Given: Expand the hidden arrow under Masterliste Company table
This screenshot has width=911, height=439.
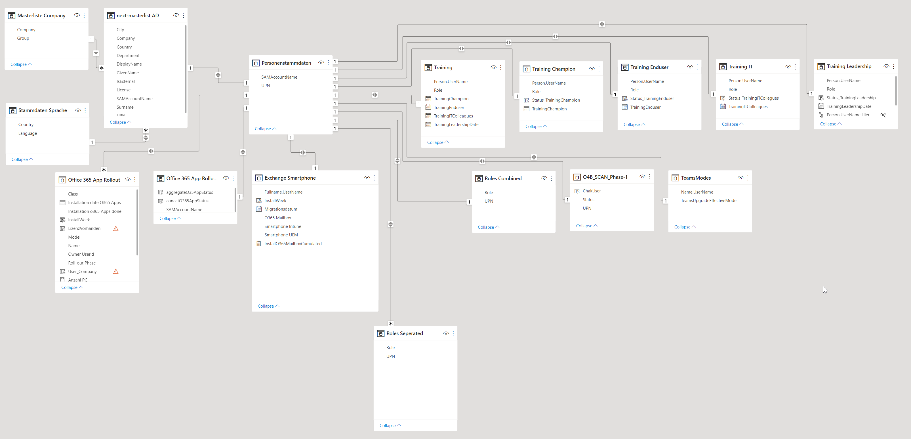Looking at the screenshot, I should pos(96,53).
